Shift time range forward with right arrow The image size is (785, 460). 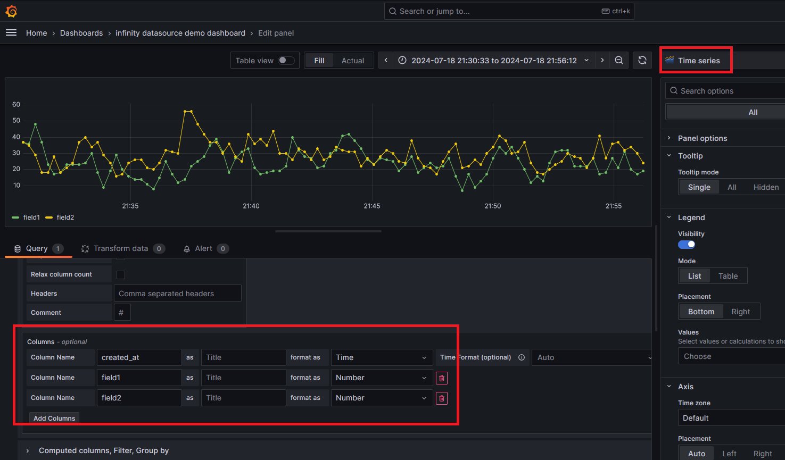click(602, 61)
